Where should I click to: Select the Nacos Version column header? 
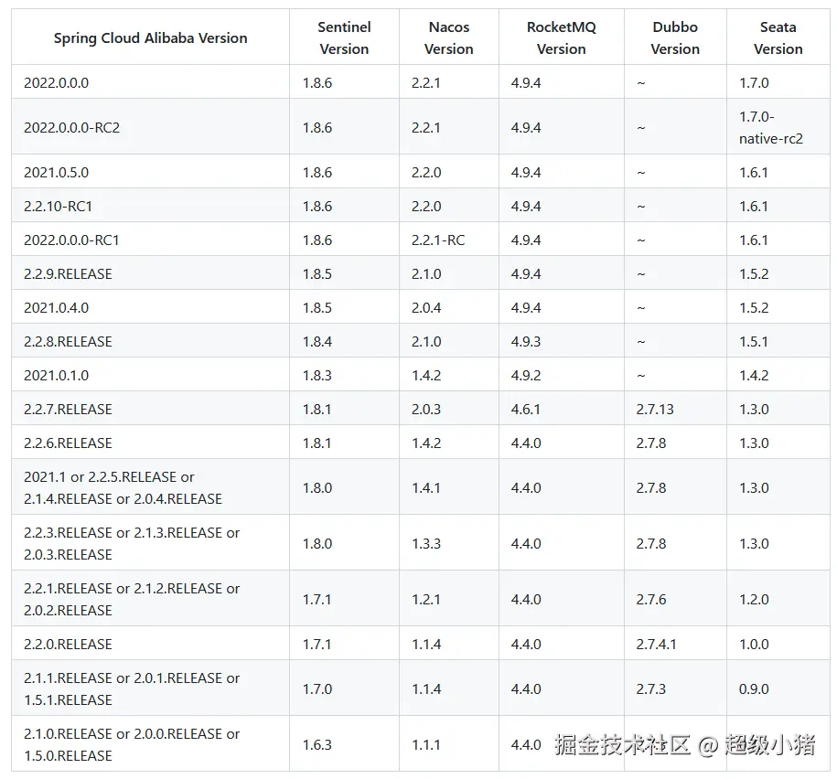point(448,37)
